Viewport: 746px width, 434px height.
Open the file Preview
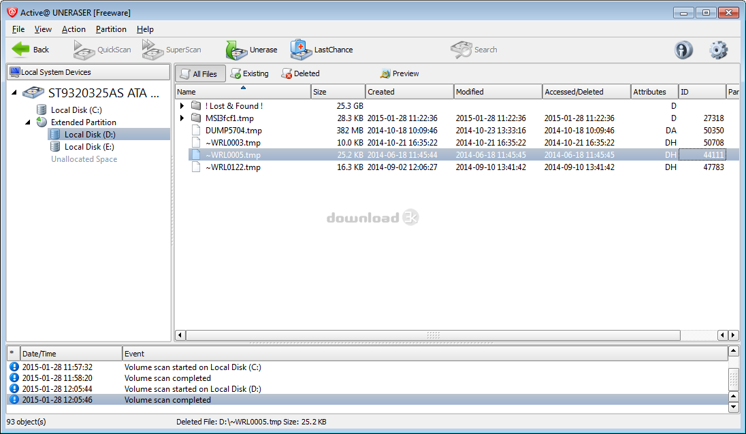400,73
